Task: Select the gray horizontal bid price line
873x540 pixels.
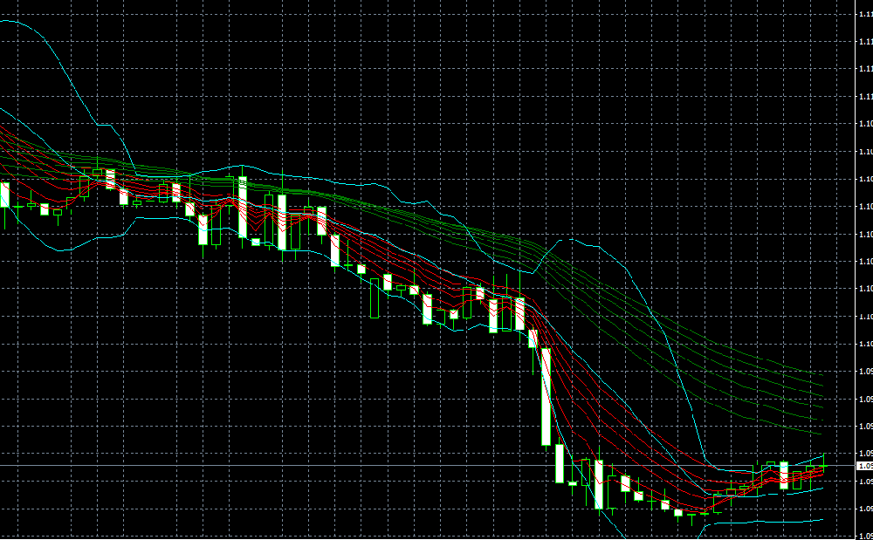Action: (428, 466)
